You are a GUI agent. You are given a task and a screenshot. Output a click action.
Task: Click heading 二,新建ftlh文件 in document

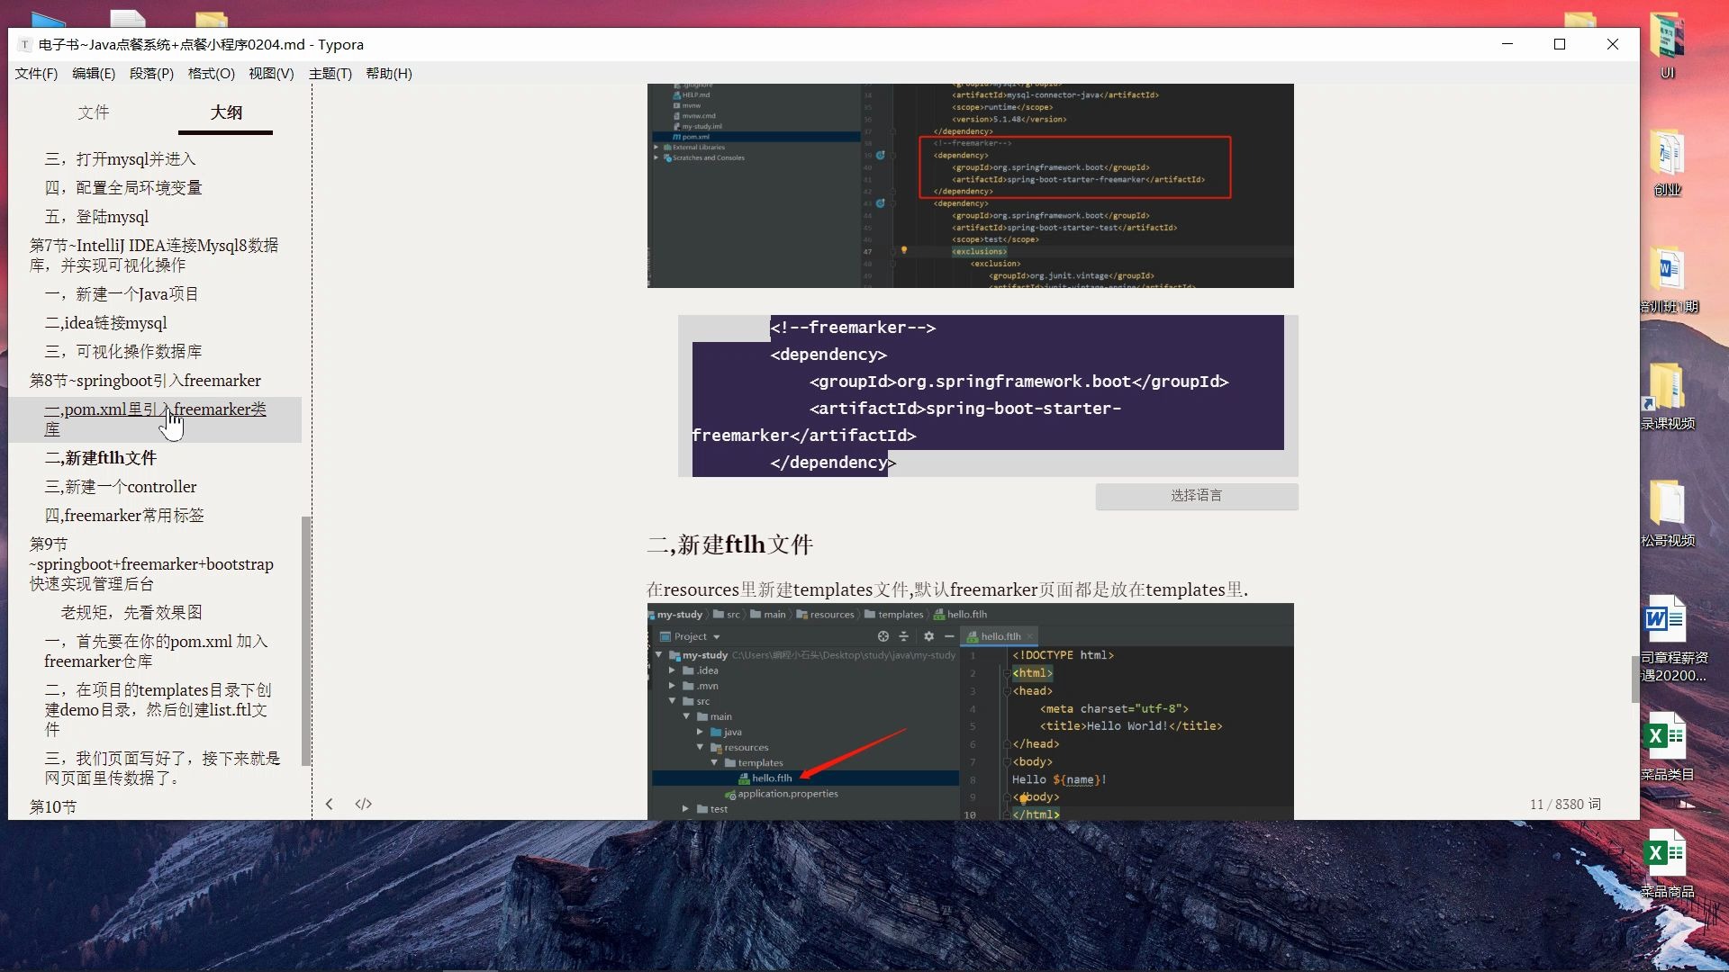[x=729, y=544]
